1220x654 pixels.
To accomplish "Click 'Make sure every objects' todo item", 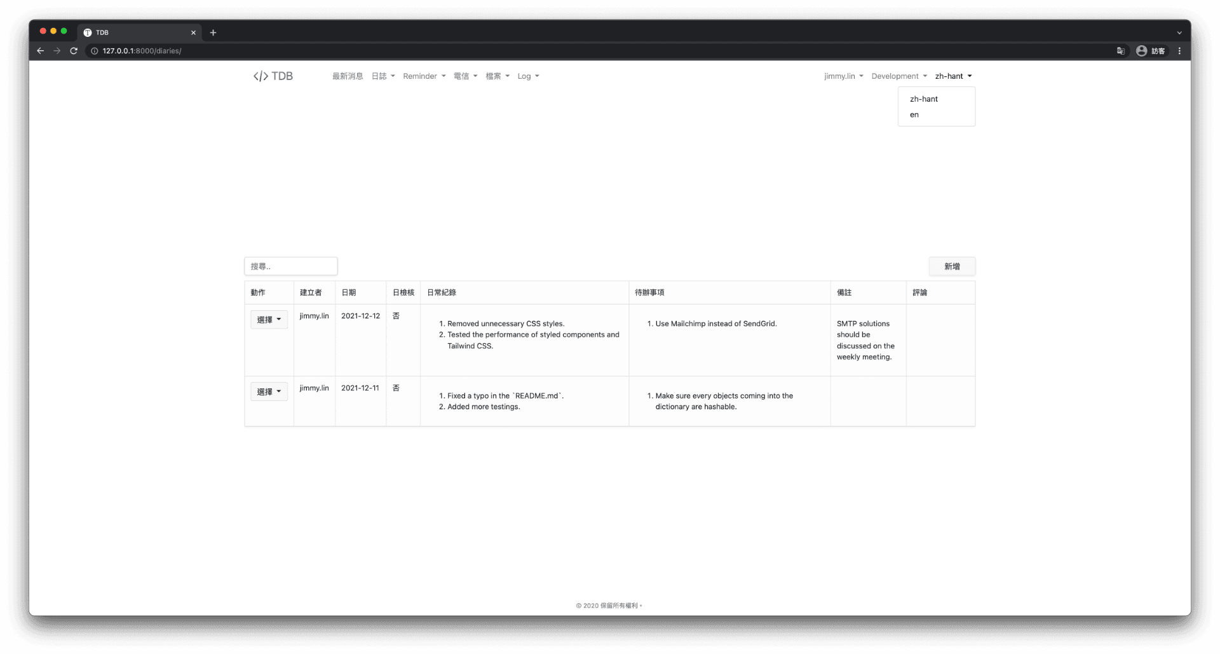I will point(724,401).
